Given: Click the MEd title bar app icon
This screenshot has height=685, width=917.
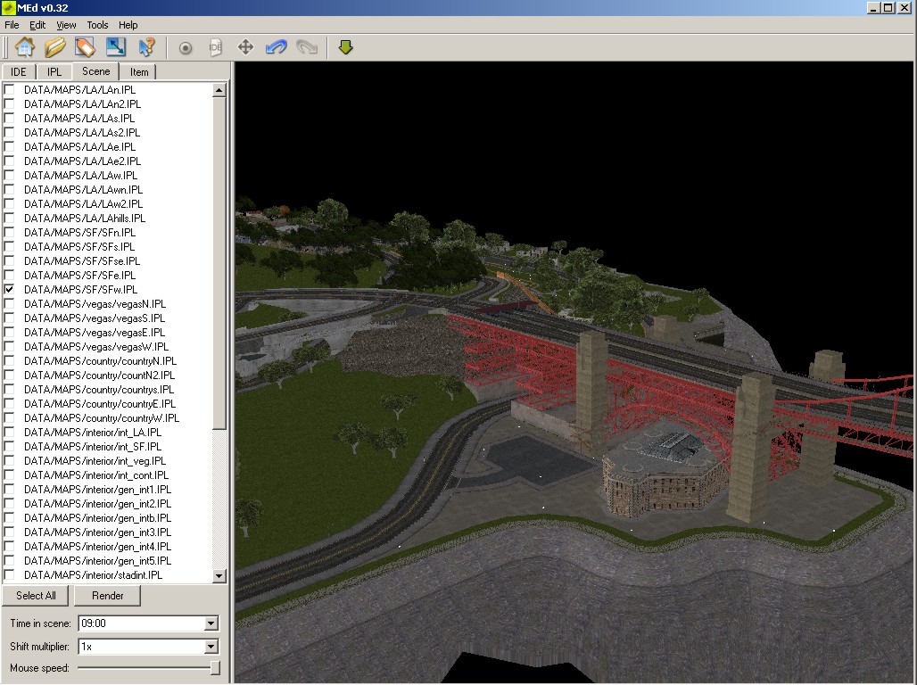Looking at the screenshot, I should pos(8,8).
